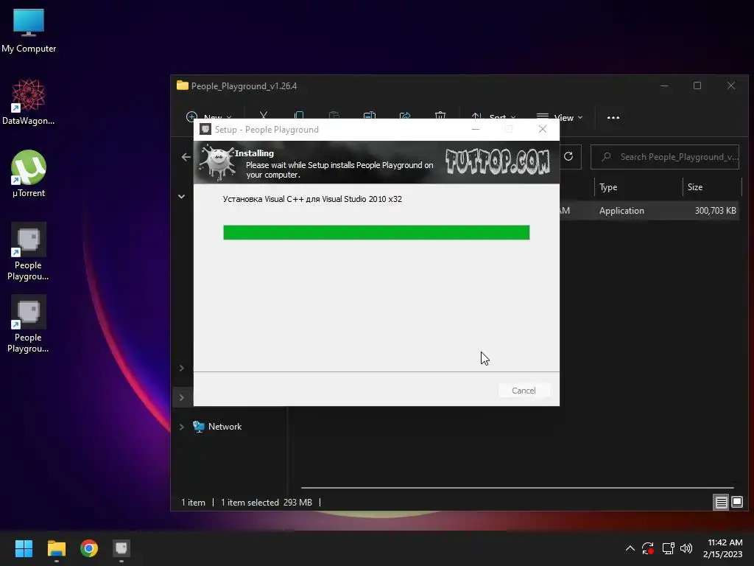Refresh the File Explorer folder view

click(x=568, y=156)
